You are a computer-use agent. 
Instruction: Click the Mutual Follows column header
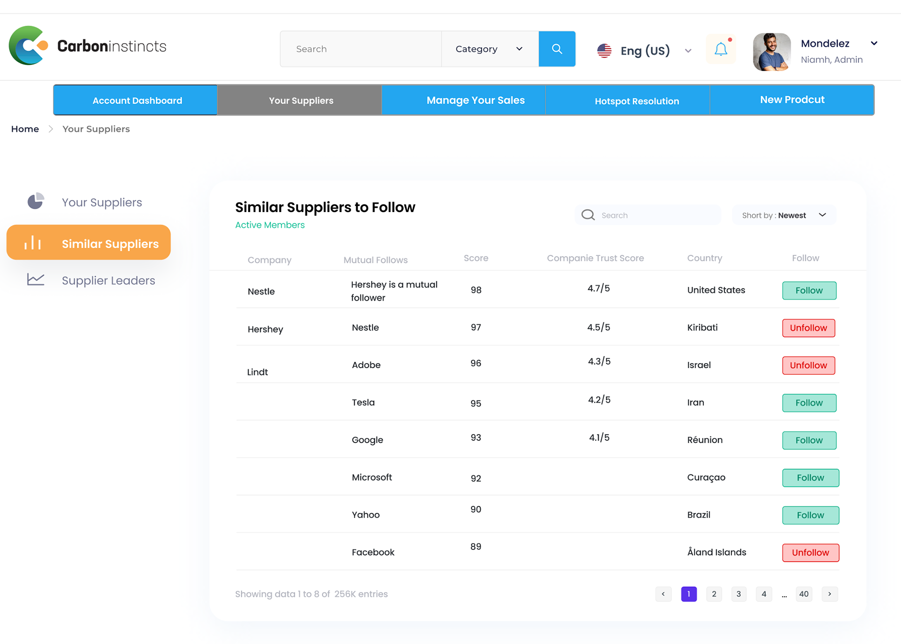coord(375,260)
